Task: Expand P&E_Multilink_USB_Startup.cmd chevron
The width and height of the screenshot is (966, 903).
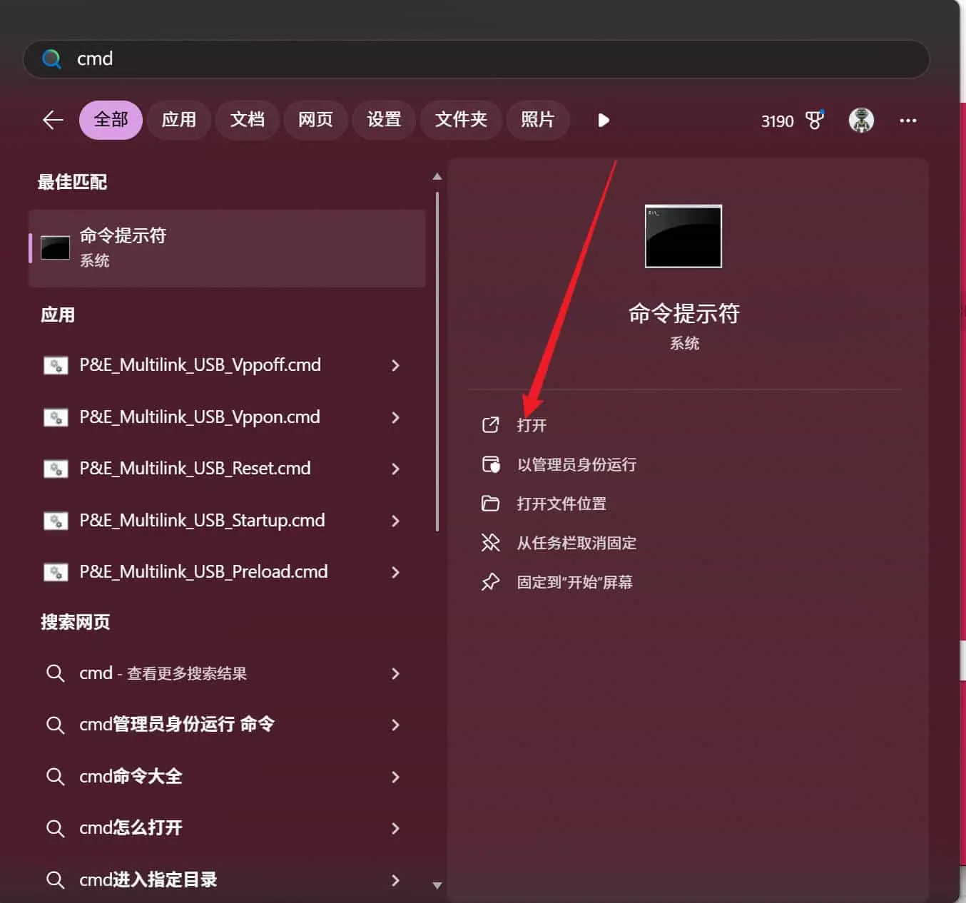Action: click(395, 521)
